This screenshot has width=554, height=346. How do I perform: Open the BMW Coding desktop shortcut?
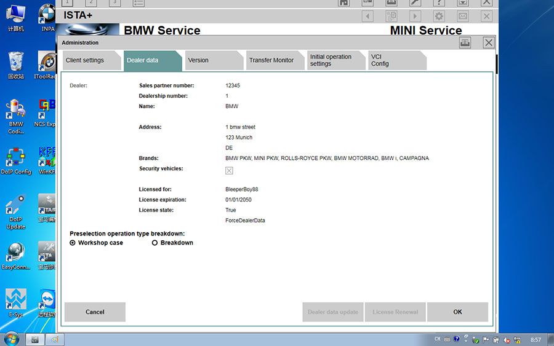(16, 117)
